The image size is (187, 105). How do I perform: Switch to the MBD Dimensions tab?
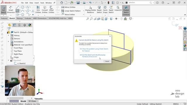click(40, 18)
